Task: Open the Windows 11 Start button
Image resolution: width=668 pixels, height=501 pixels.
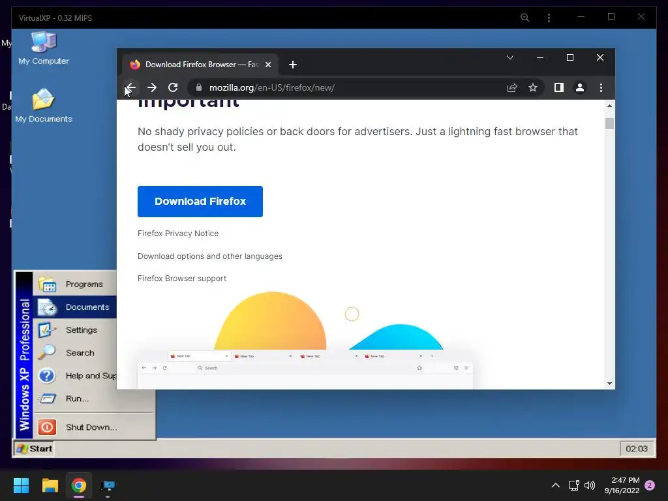Action: (x=21, y=485)
